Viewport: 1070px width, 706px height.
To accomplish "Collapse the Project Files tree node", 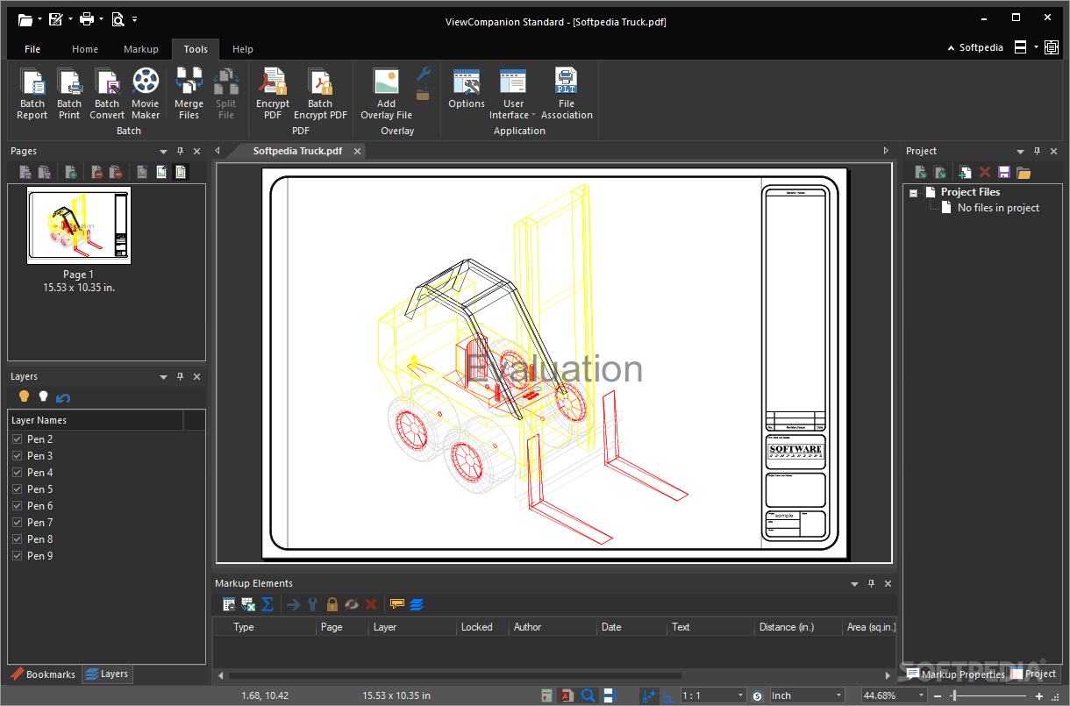I will coord(914,192).
